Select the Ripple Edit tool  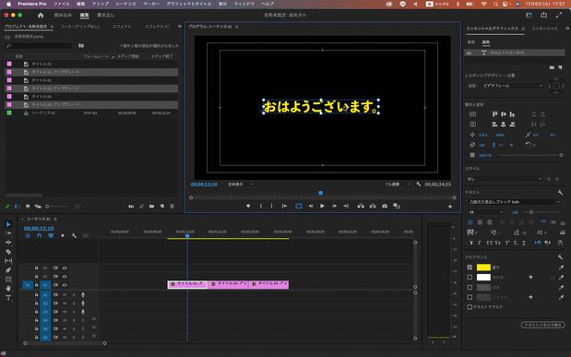(x=8, y=243)
